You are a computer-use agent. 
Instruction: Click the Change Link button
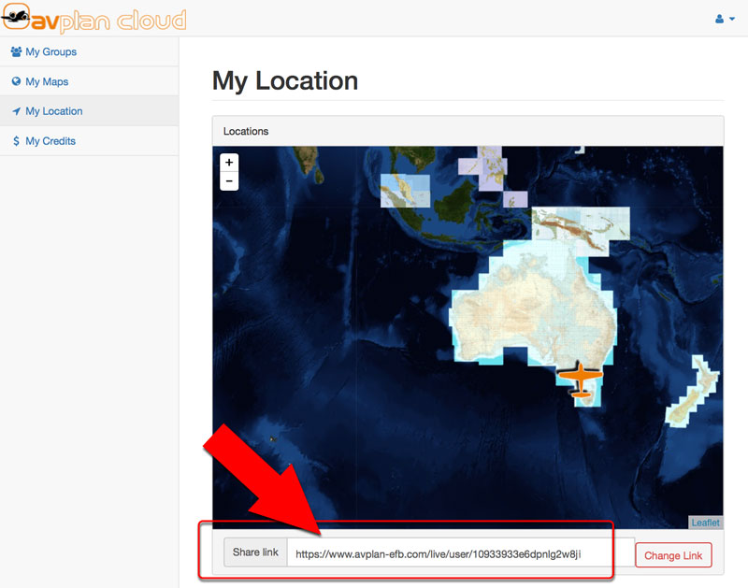tap(673, 555)
